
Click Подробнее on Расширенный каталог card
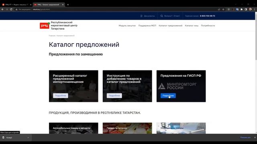click(x=61, y=96)
